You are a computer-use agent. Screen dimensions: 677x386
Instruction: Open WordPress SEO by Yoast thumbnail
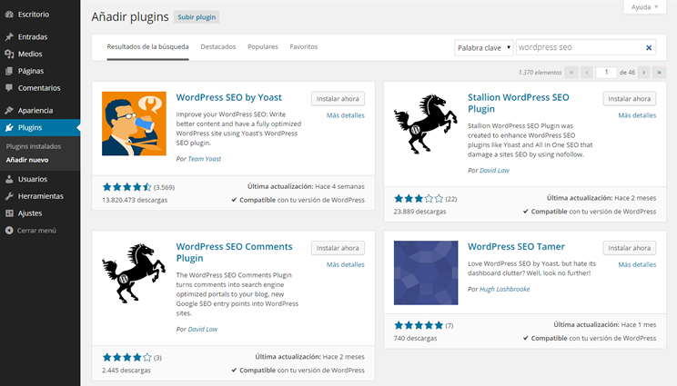click(x=134, y=124)
